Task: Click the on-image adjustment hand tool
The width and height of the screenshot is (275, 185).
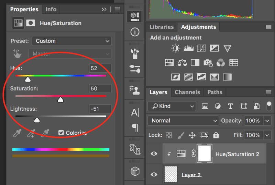Action: click(x=17, y=54)
